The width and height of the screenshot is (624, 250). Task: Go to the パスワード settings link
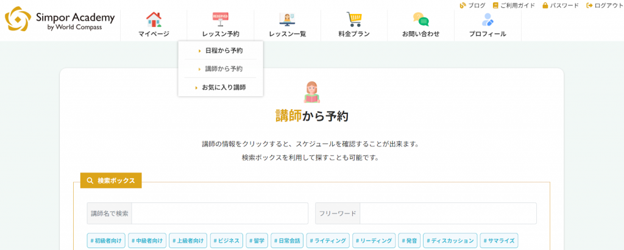click(x=561, y=5)
